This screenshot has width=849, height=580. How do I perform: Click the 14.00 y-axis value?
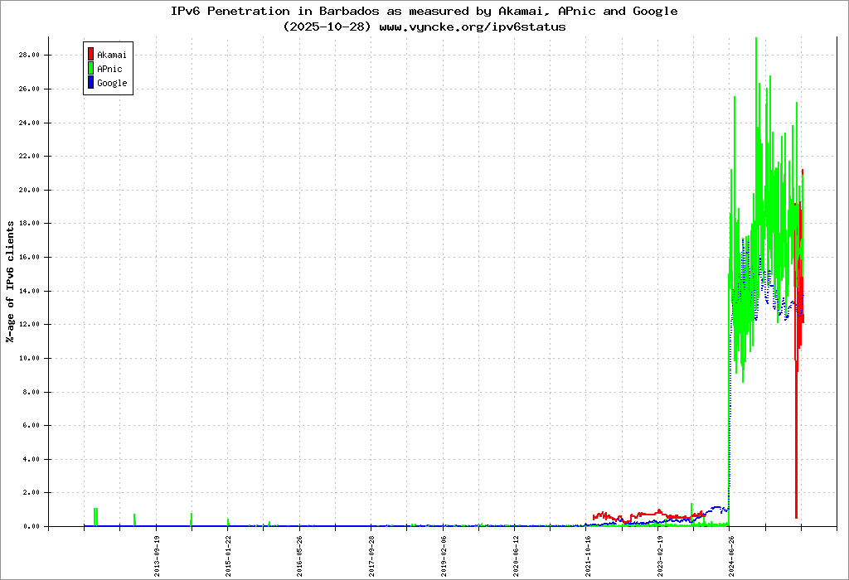tap(30, 291)
